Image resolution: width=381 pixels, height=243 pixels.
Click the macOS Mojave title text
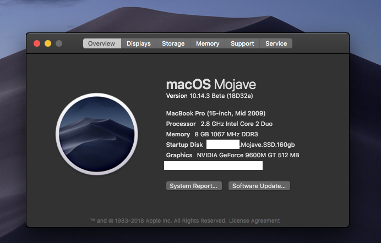pos(211,85)
